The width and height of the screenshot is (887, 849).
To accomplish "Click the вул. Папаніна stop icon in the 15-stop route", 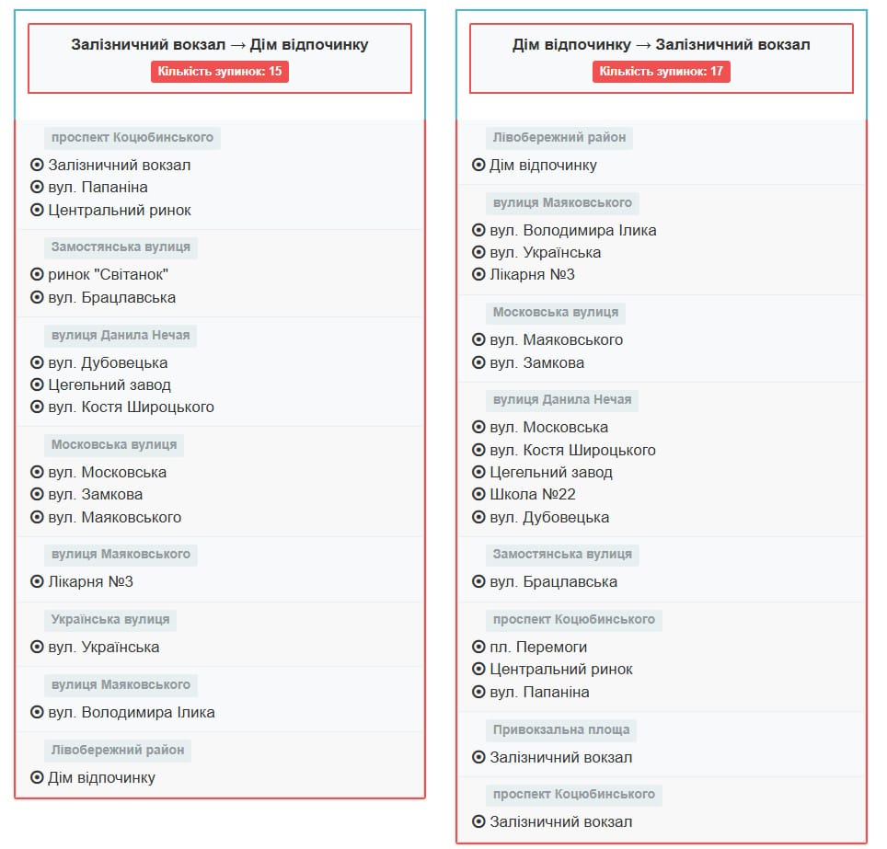I will [38, 188].
